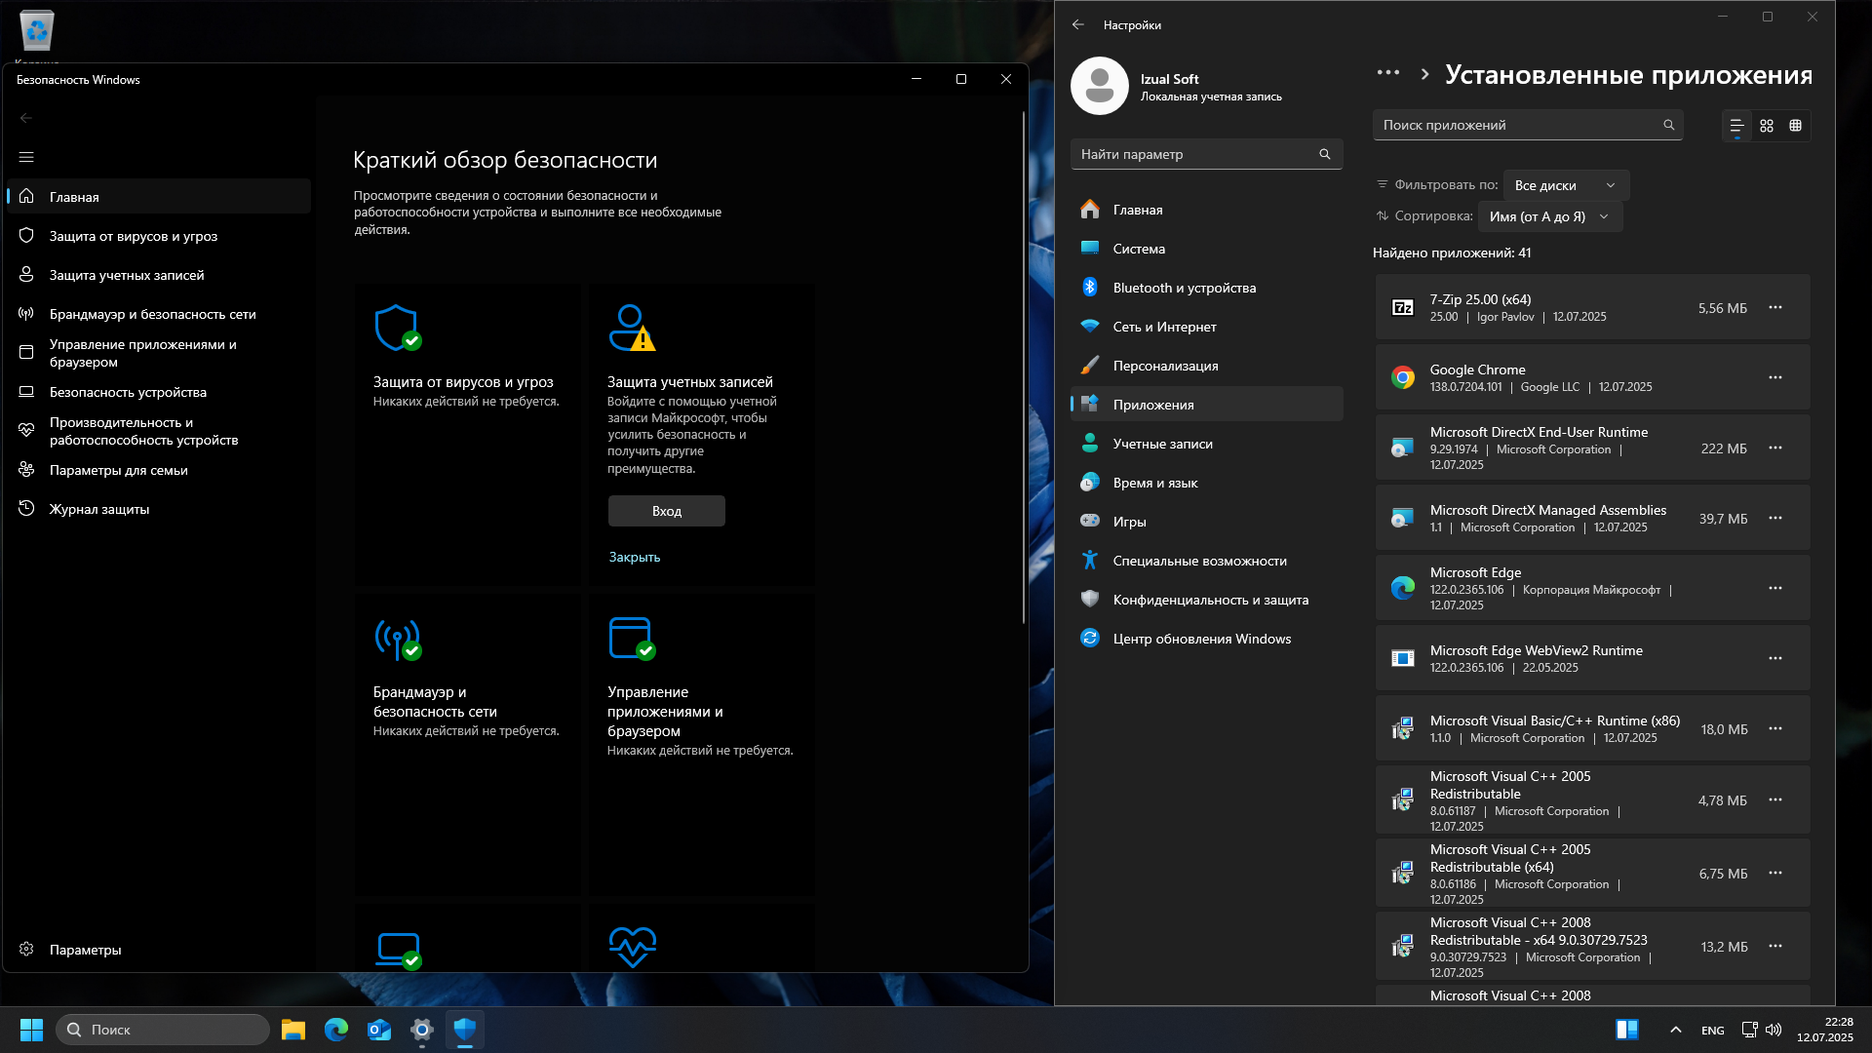This screenshot has height=1053, width=1872.
Task: Select Безопасность устройства in Security sidebar
Action: (158, 392)
